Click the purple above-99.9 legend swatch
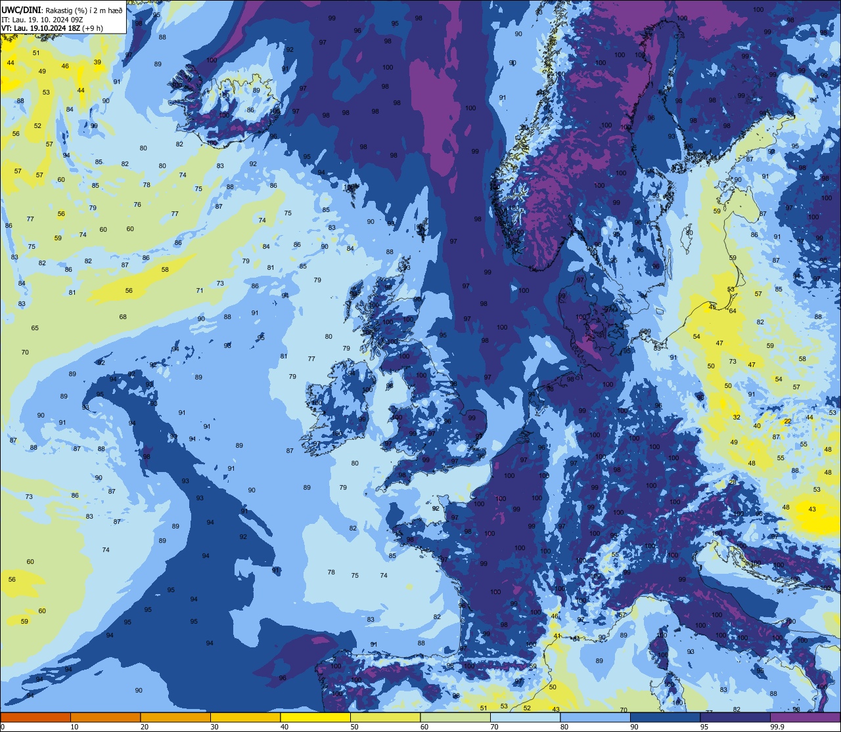Viewport: 841px width, 732px height. [x=806, y=717]
